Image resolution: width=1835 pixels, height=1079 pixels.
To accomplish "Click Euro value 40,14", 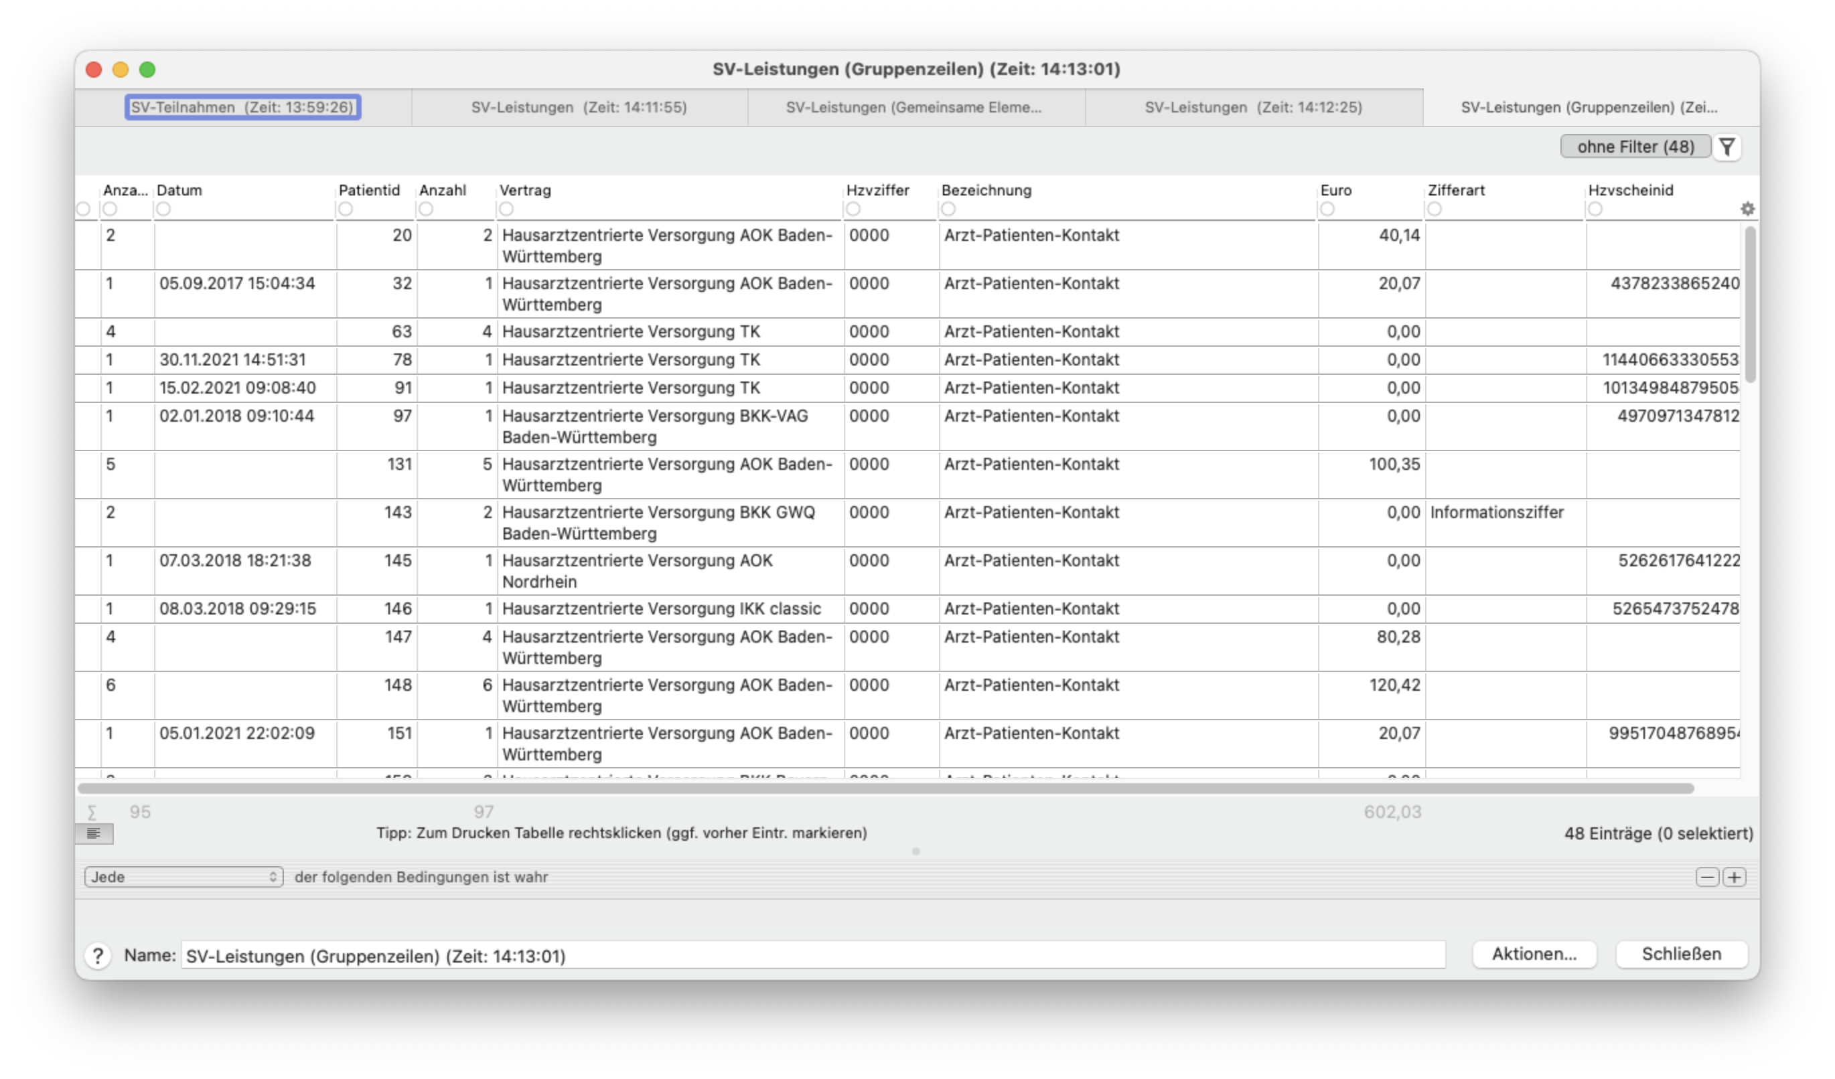I will pyautogui.click(x=1400, y=236).
